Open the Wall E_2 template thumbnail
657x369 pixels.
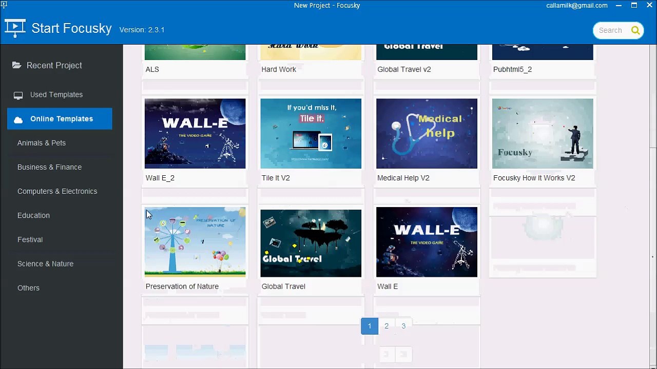(x=195, y=133)
